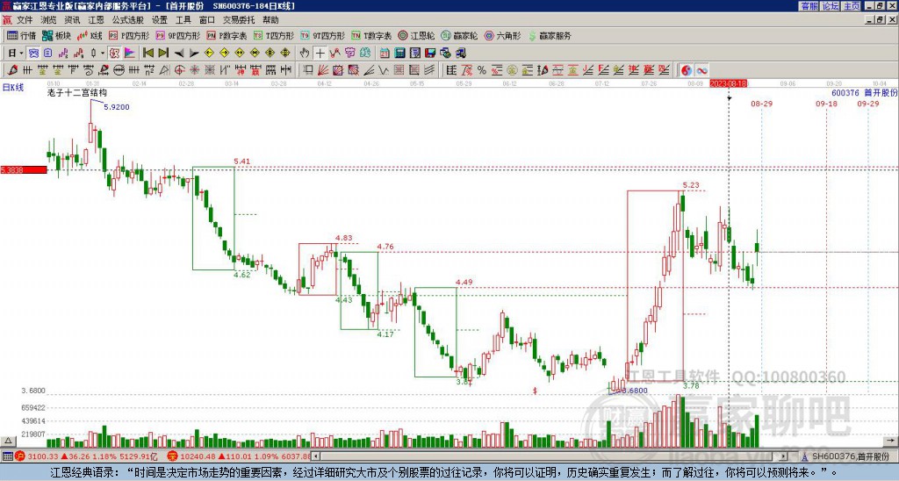Open the 9P四方形 tool
The width and height of the screenshot is (899, 481).
pyautogui.click(x=178, y=35)
